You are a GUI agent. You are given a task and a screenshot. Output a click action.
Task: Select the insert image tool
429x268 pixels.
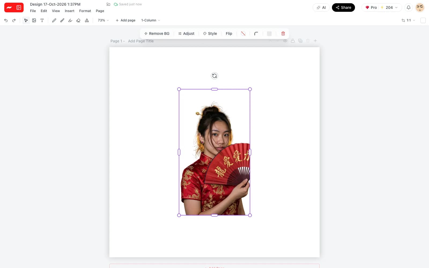(34, 20)
